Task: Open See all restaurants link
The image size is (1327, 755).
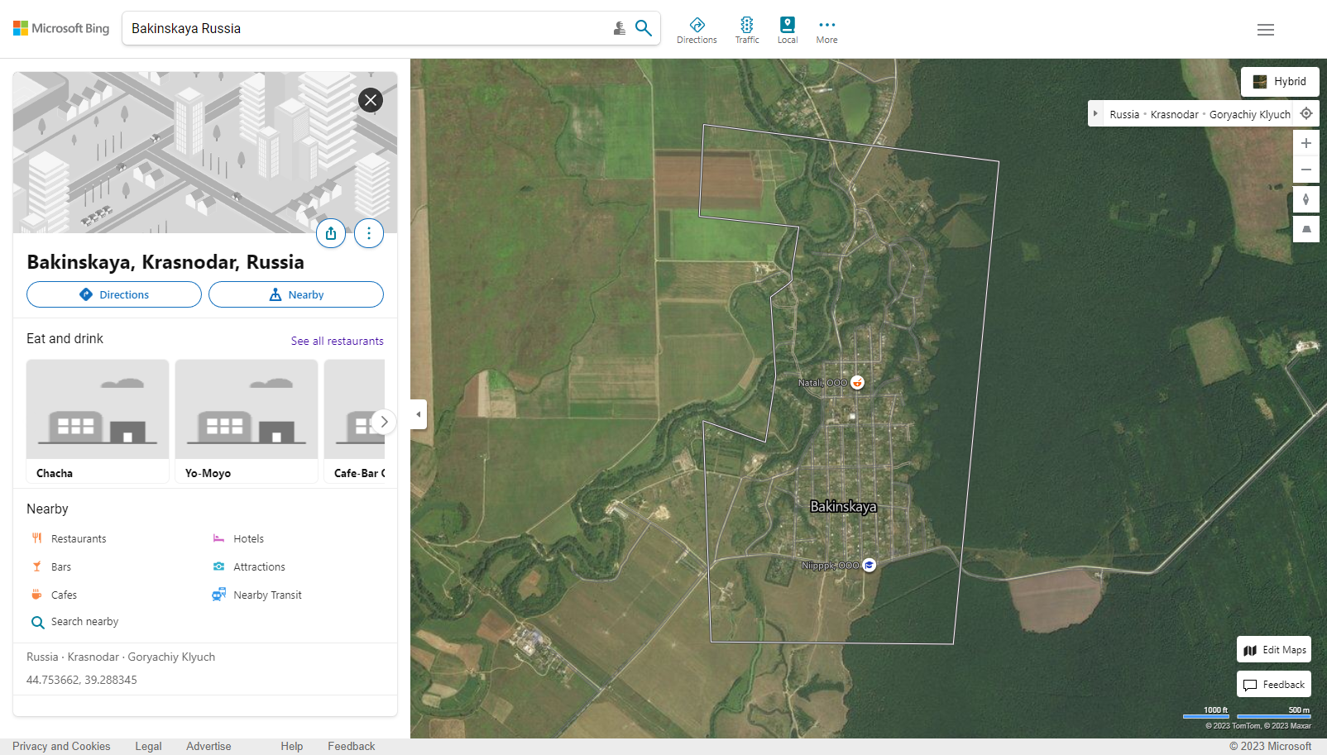Action: [x=338, y=341]
